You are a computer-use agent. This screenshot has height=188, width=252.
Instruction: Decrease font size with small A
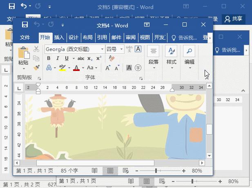coord(117,68)
